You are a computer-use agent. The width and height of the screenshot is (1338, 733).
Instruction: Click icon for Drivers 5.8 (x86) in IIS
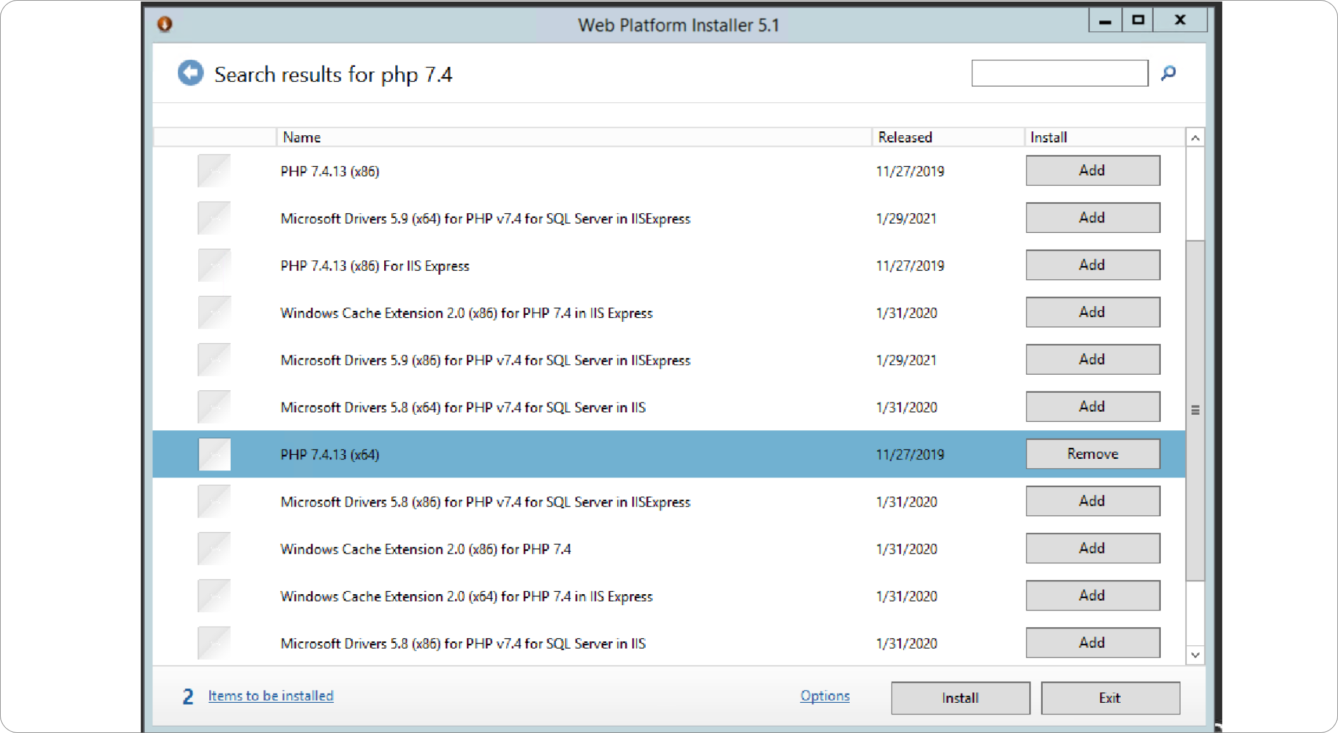click(214, 643)
